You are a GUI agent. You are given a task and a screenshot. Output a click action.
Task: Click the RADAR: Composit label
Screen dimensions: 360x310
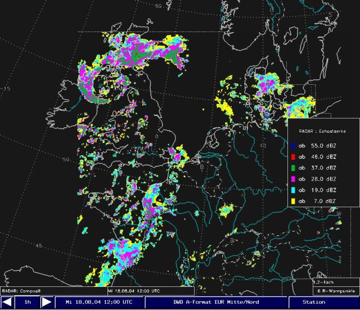[21, 291]
